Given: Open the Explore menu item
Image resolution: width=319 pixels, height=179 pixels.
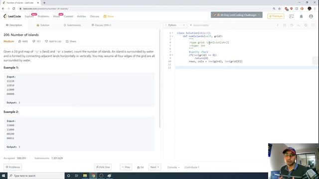Looking at the screenshot, I should pyautogui.click(x=29, y=16).
